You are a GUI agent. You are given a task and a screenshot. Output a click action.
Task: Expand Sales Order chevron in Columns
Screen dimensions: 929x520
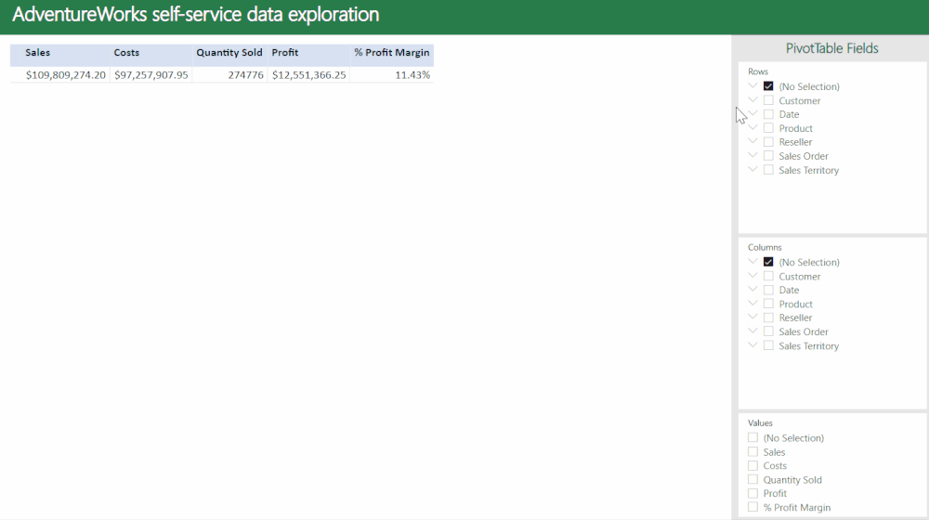(x=753, y=331)
